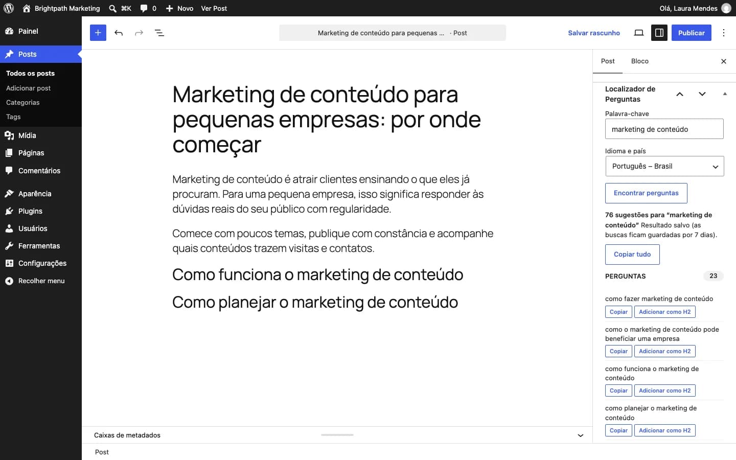
Task: Click Salvar rascunho
Action: [594, 33]
